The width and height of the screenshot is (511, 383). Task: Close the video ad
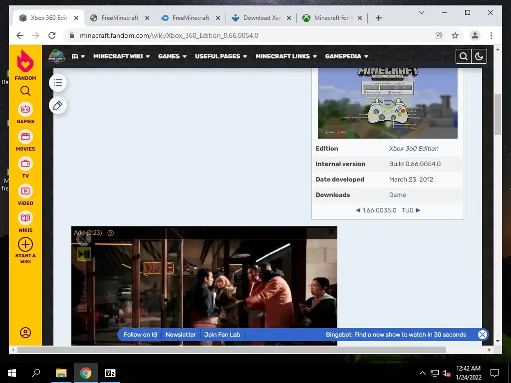331,232
